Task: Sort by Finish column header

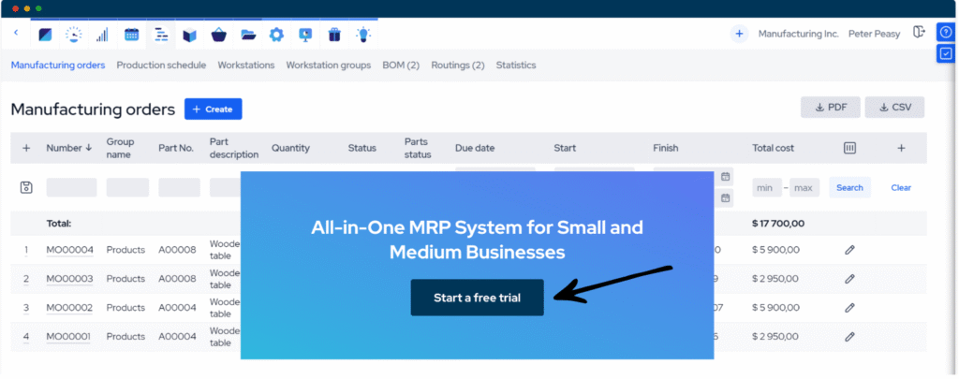Action: (666, 148)
